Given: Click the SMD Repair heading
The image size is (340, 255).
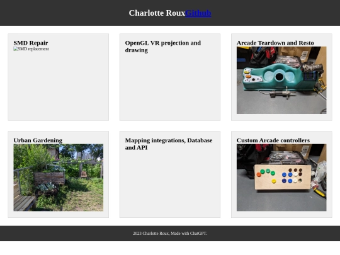Looking at the screenshot, I should point(31,43).
